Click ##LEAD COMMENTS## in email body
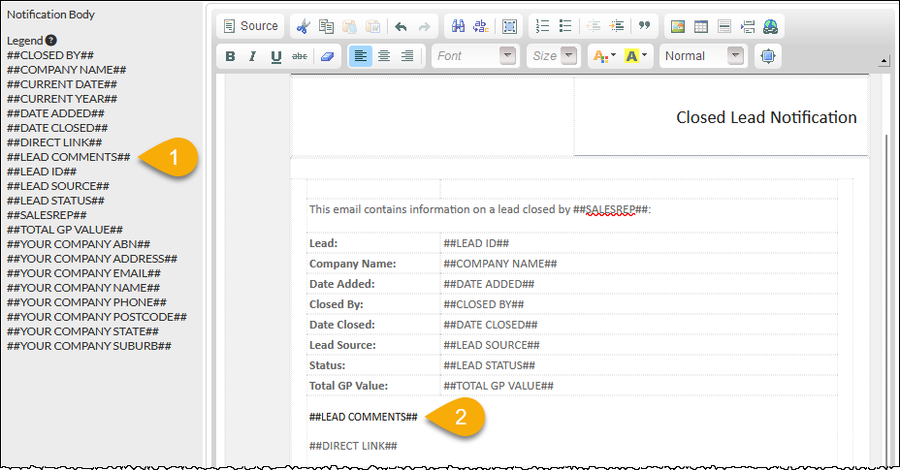 (x=364, y=418)
